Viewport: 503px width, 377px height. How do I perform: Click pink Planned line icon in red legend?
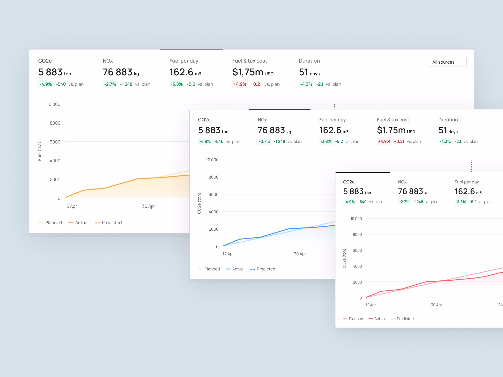pos(345,319)
